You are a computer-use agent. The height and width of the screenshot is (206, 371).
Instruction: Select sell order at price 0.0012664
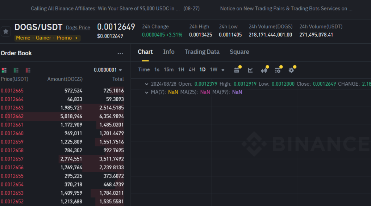tap(62, 99)
